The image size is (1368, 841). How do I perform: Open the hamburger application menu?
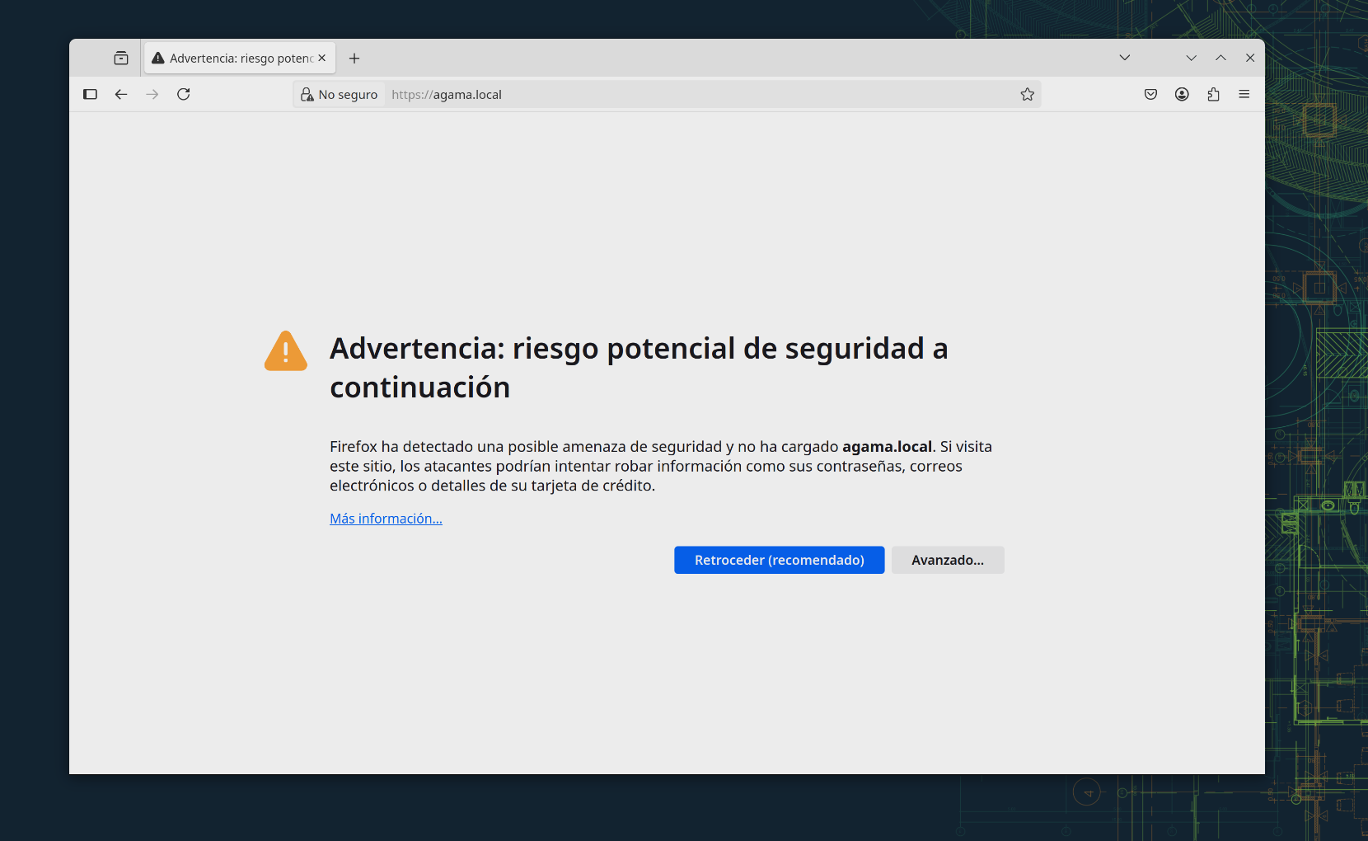(x=1244, y=95)
